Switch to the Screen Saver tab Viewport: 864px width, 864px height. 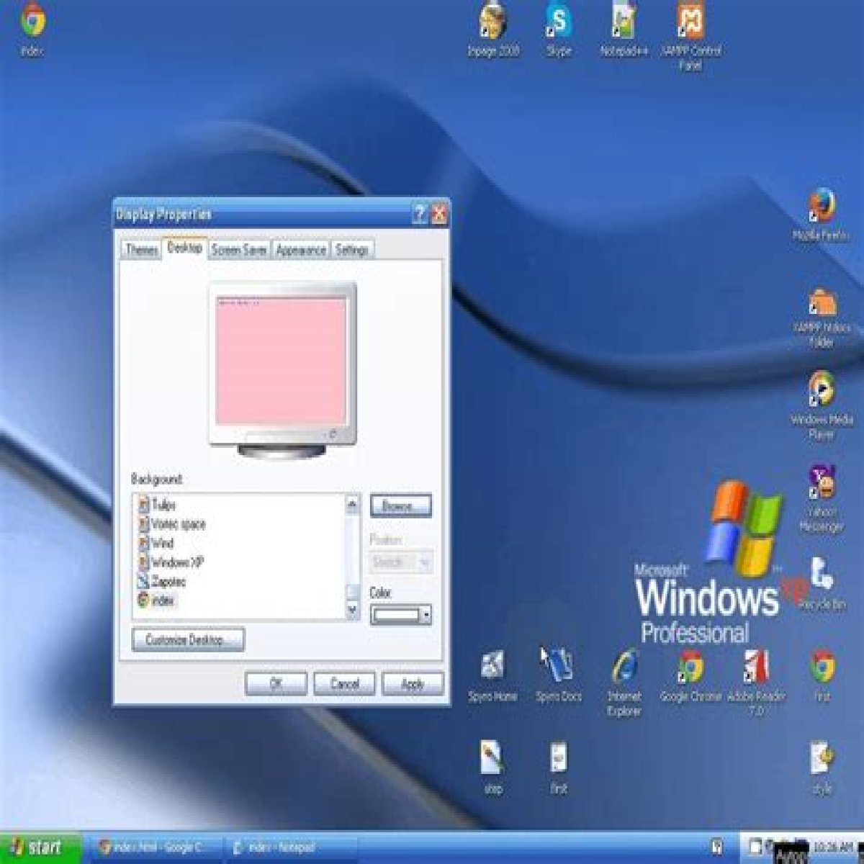point(239,250)
